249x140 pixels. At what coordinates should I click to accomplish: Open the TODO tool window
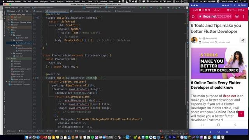point(49,131)
